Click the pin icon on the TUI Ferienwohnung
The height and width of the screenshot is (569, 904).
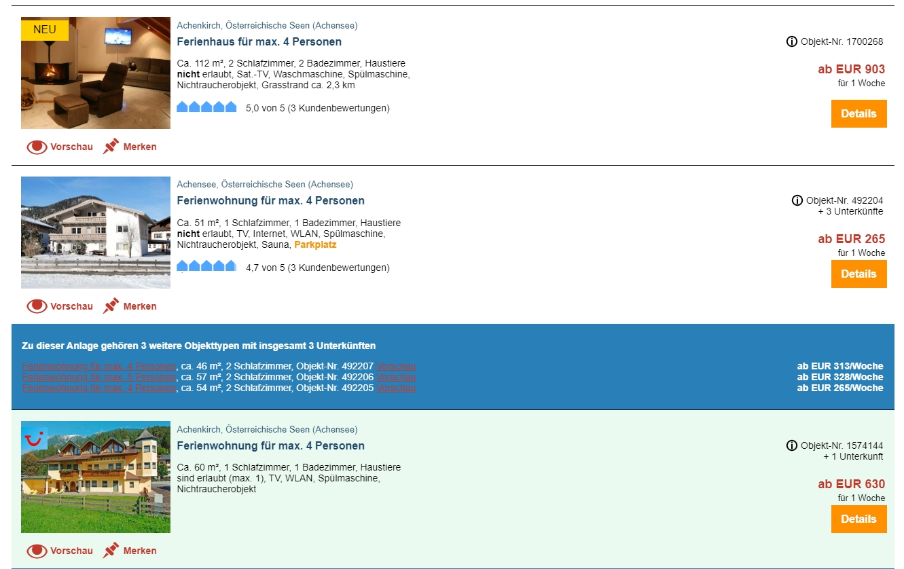click(x=111, y=551)
